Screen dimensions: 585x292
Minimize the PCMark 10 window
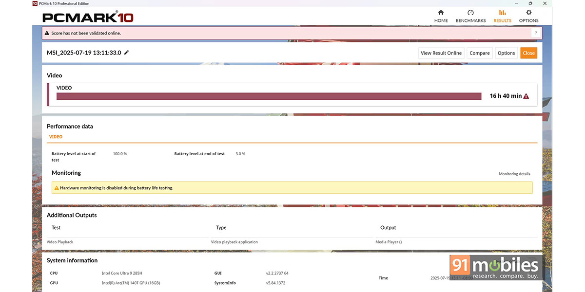click(516, 3)
